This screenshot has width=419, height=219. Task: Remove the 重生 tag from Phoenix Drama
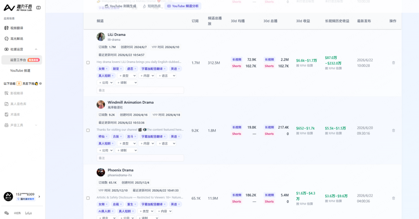pos(135,204)
